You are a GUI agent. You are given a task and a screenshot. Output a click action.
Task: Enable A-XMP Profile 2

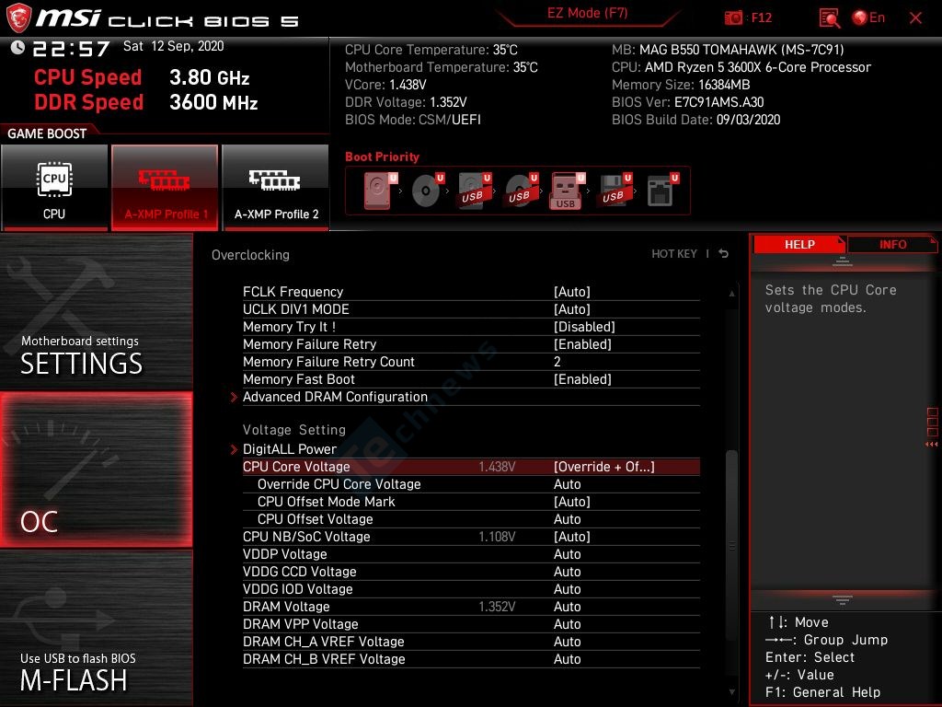click(x=276, y=188)
